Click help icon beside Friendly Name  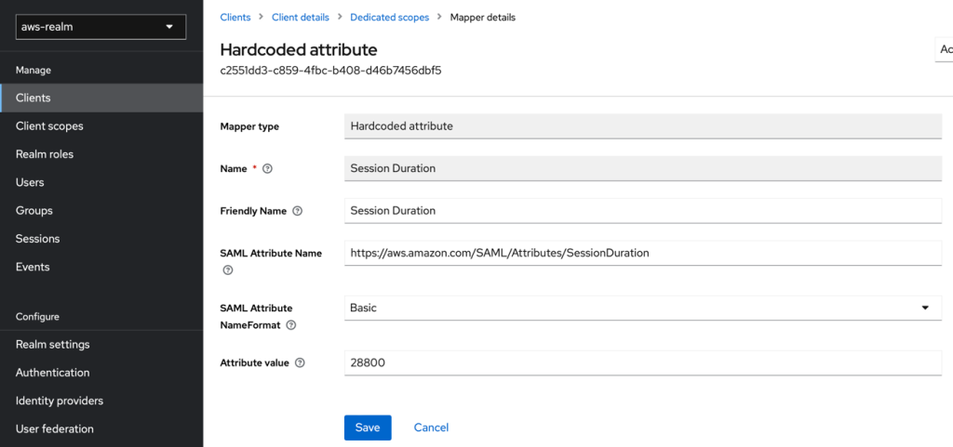[298, 211]
